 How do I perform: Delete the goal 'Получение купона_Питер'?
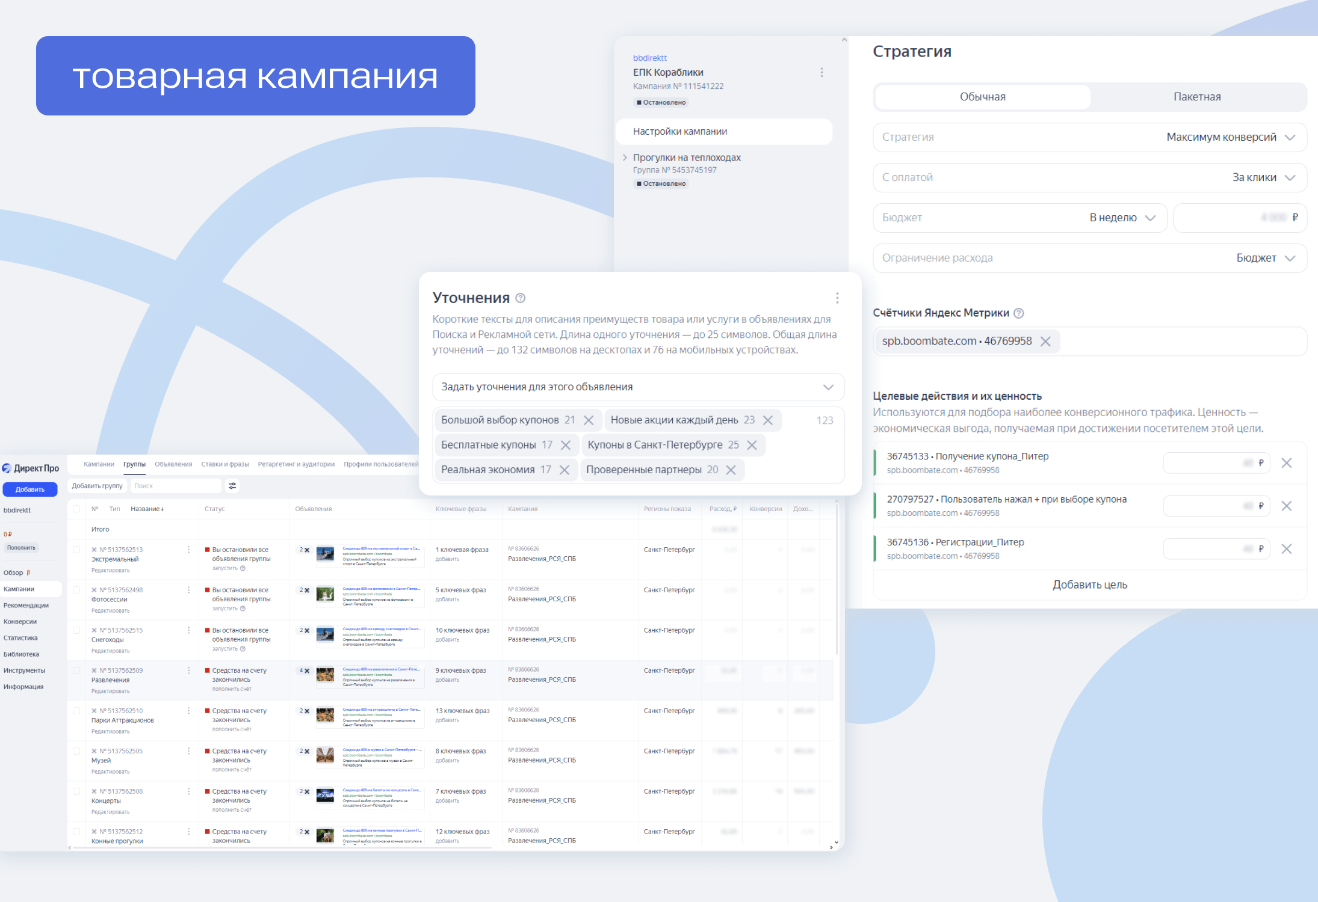tap(1286, 463)
